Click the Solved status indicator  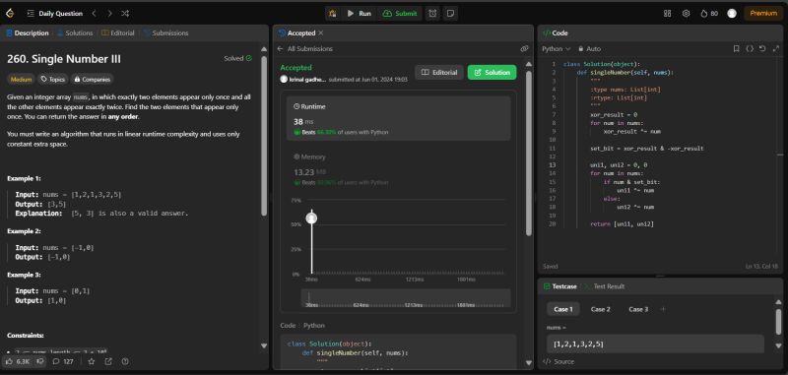237,58
